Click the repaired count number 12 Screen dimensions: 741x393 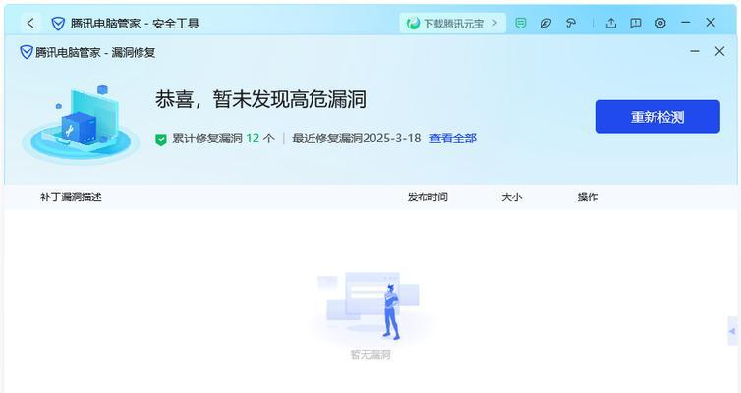click(x=253, y=139)
